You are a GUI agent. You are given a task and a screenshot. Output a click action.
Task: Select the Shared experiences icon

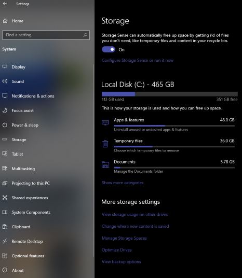click(x=5, y=198)
